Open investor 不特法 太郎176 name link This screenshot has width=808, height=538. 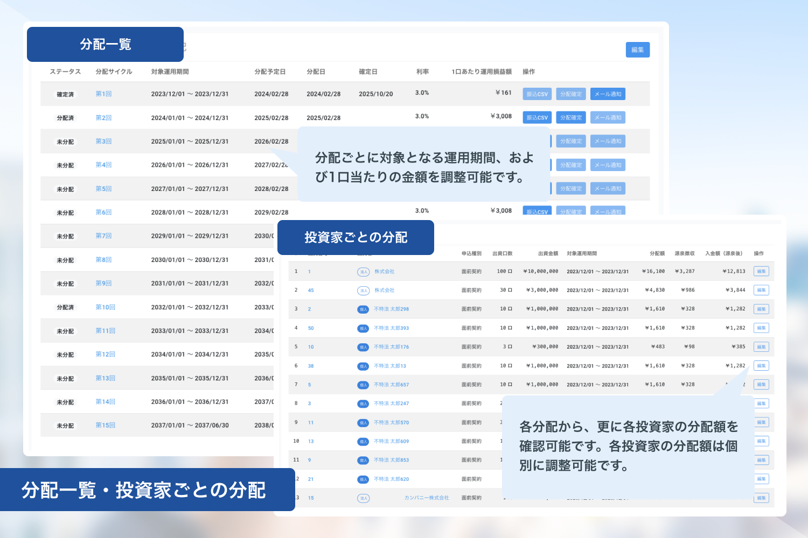click(392, 347)
